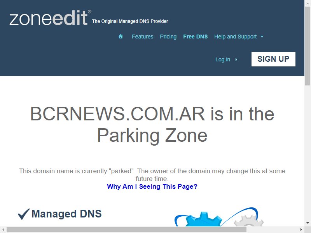Click the zoneedit logo
Viewport: 311px width, 233px height.
[51, 17]
